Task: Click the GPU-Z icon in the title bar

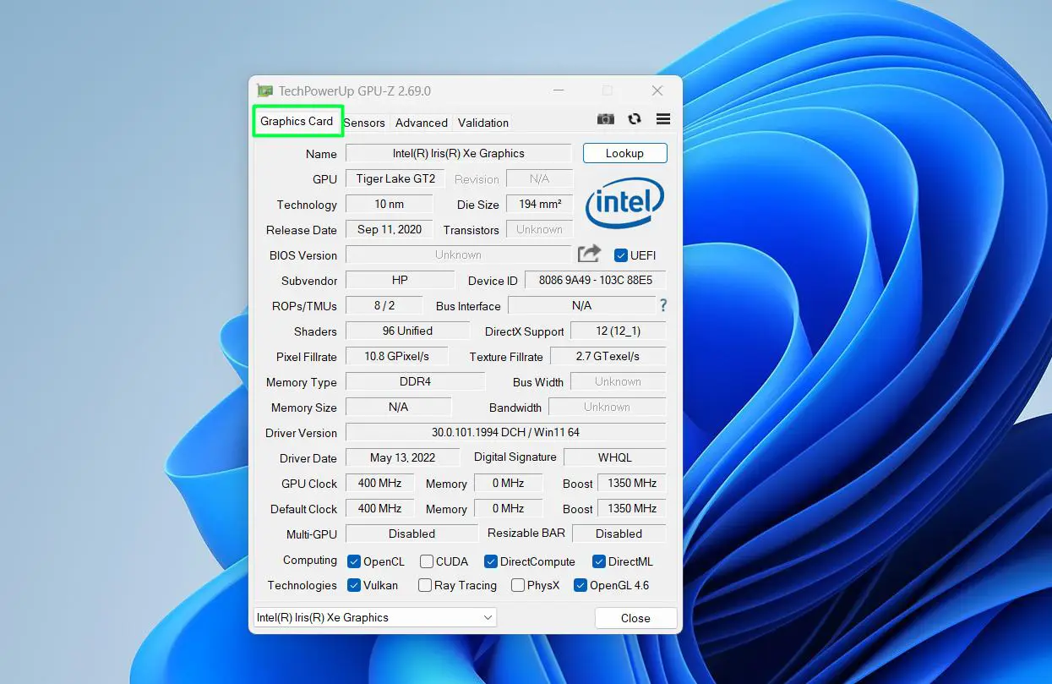Action: 264,90
